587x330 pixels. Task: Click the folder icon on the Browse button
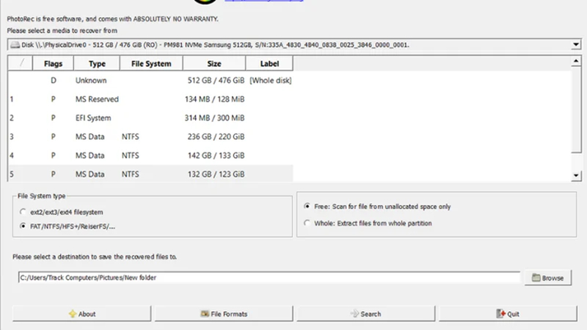click(536, 278)
